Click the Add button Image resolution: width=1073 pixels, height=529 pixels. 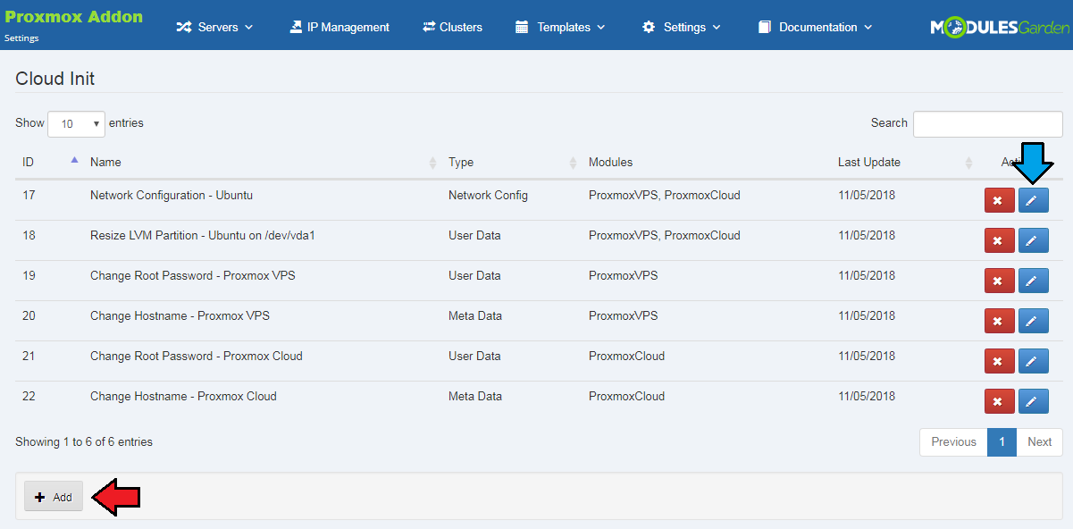(x=54, y=497)
